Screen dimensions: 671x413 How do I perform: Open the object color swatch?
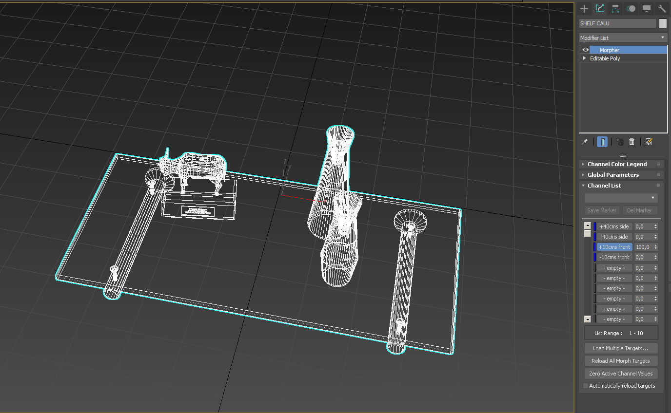coord(663,23)
